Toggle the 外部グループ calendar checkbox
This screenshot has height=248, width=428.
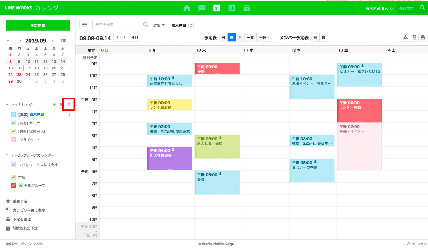(13, 185)
